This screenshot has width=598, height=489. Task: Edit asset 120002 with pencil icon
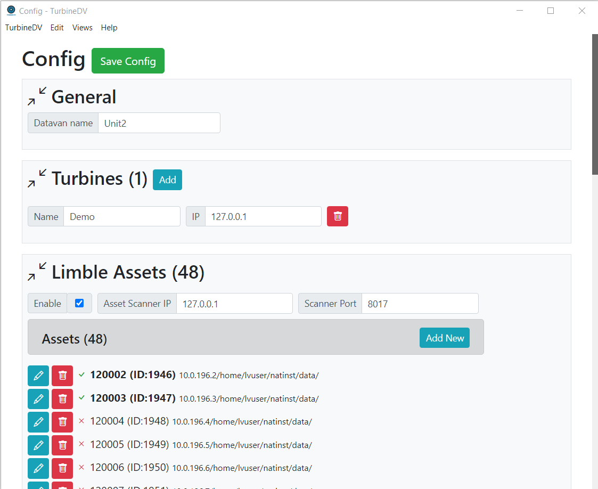click(x=38, y=376)
